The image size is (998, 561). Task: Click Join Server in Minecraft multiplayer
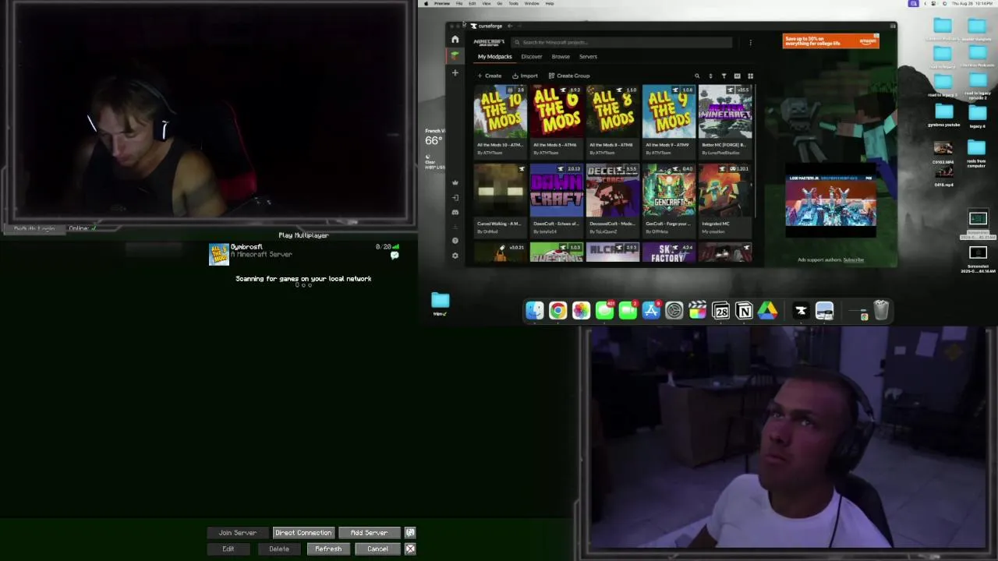(x=238, y=533)
